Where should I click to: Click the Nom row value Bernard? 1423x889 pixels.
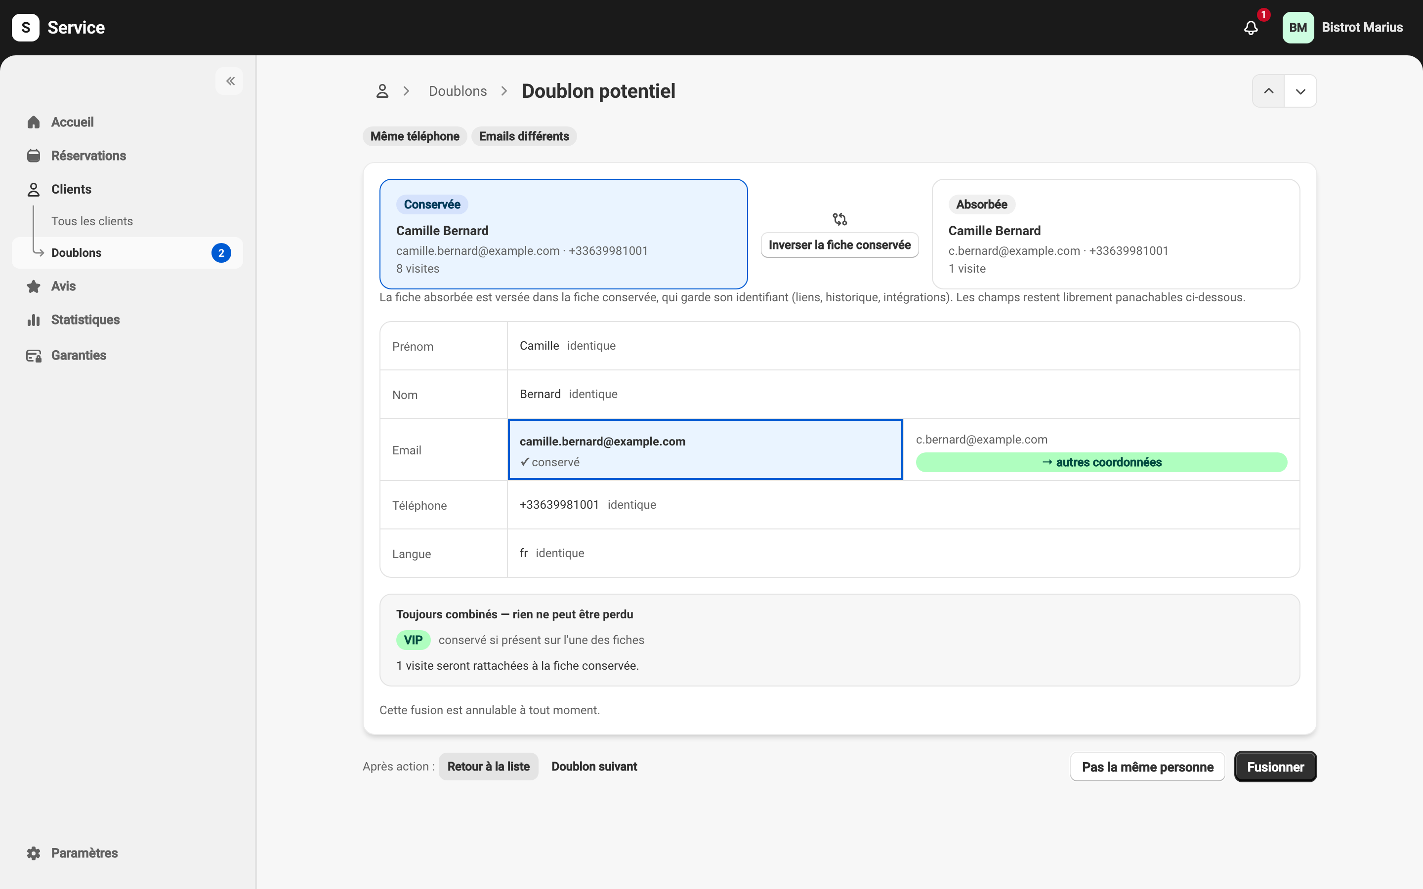point(540,394)
